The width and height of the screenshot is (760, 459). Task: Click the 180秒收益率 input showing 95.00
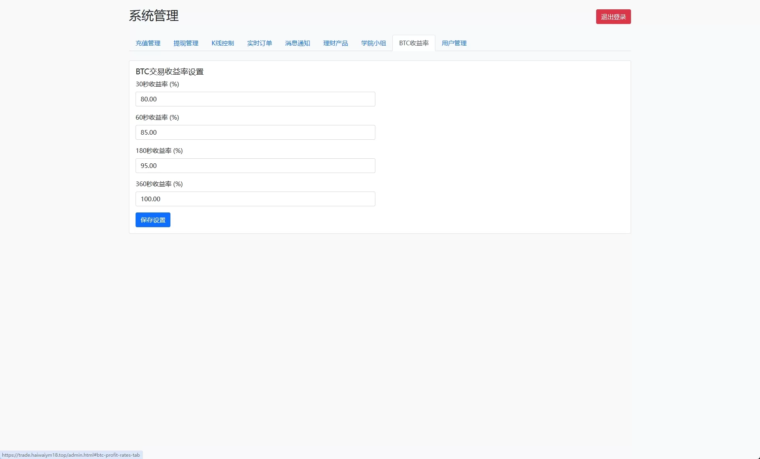point(255,166)
